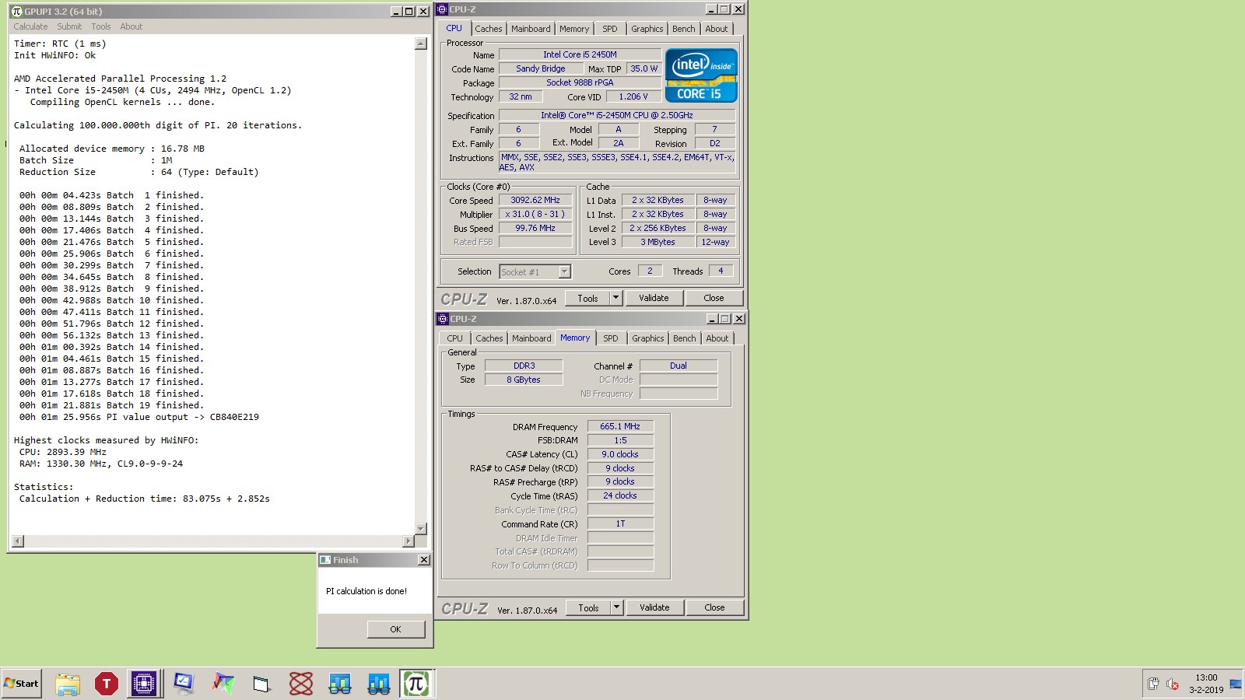1245x700 pixels.
Task: Click the Finish dialog title bar icon
Action: pyautogui.click(x=325, y=560)
